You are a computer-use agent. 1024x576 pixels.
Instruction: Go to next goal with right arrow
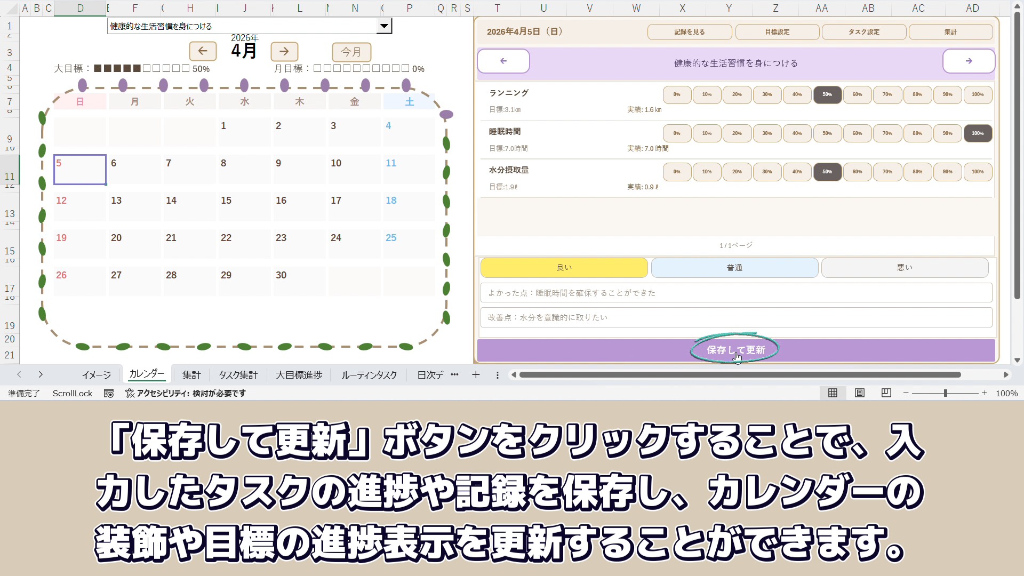[969, 61]
